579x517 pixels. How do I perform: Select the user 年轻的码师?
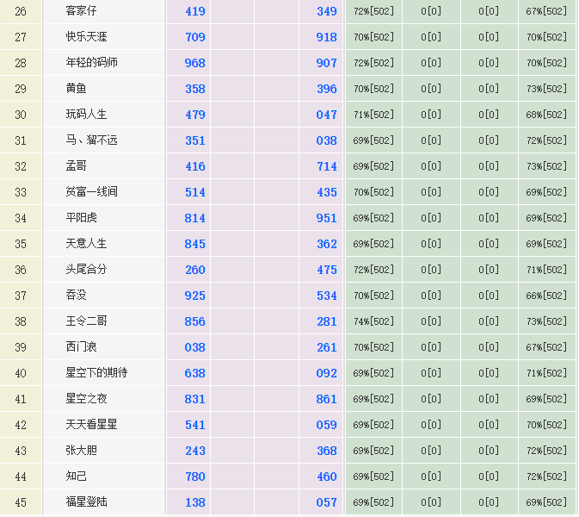(x=92, y=63)
